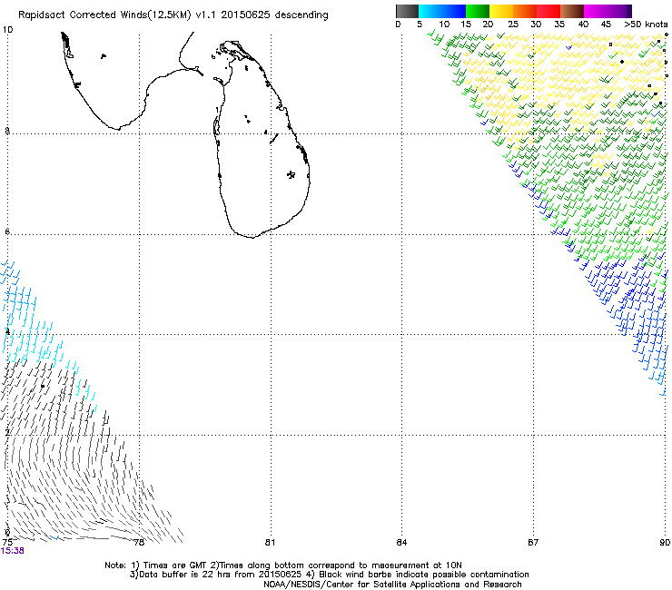
Task: Click the longitude label '78'
Action: [138, 543]
